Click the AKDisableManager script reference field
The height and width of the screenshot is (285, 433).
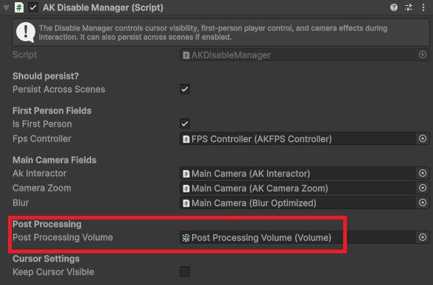pos(298,55)
